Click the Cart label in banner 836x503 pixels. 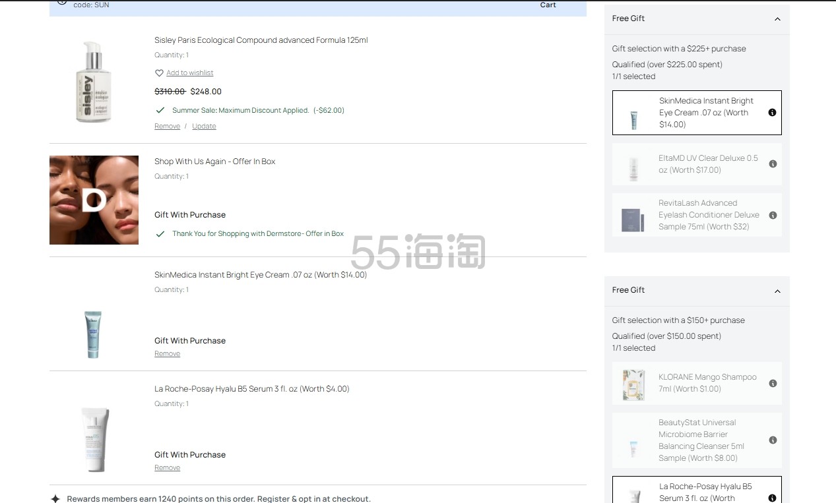[x=548, y=5]
